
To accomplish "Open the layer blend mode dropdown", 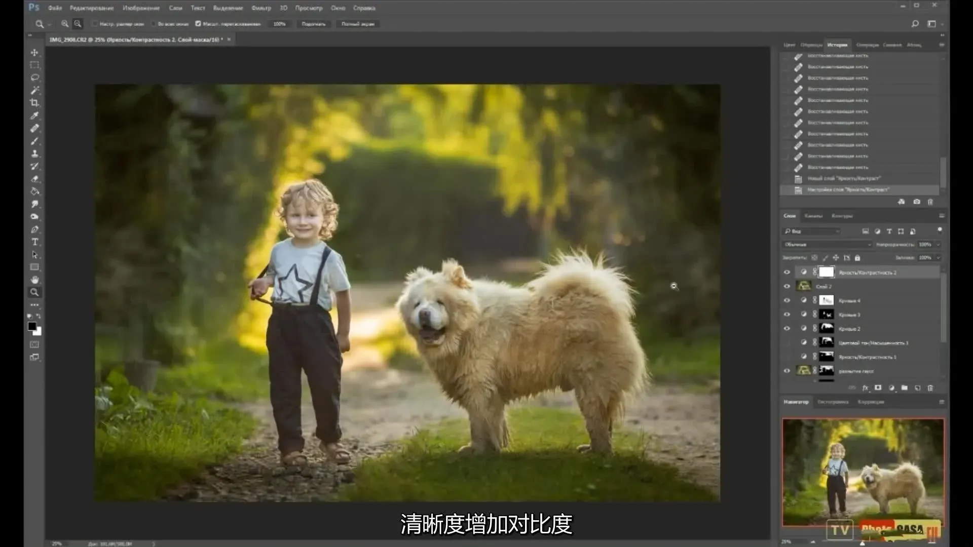I will point(827,245).
